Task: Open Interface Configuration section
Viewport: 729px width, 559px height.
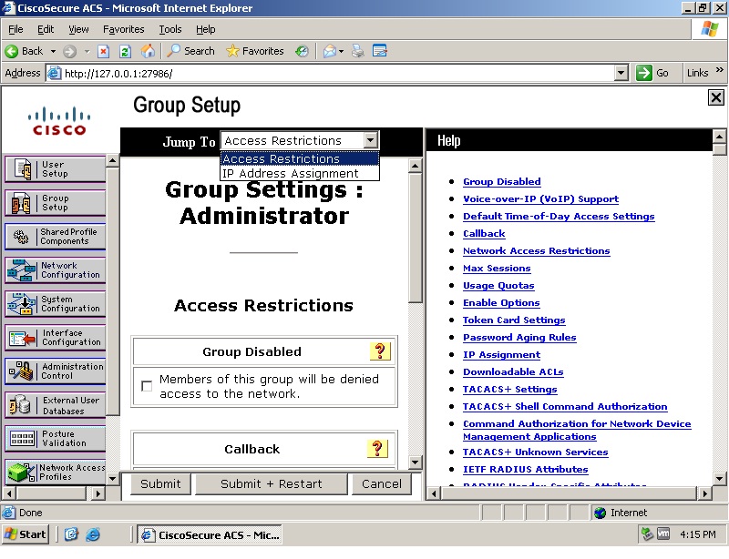Action: 55,338
